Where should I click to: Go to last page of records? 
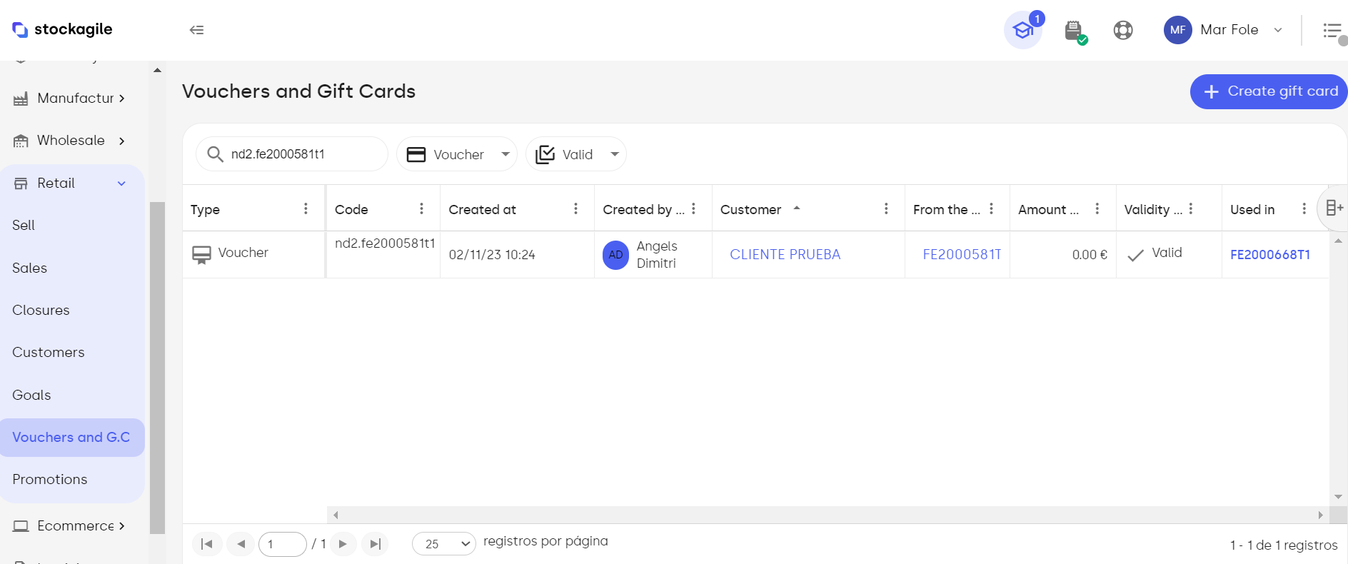pyautogui.click(x=375, y=544)
